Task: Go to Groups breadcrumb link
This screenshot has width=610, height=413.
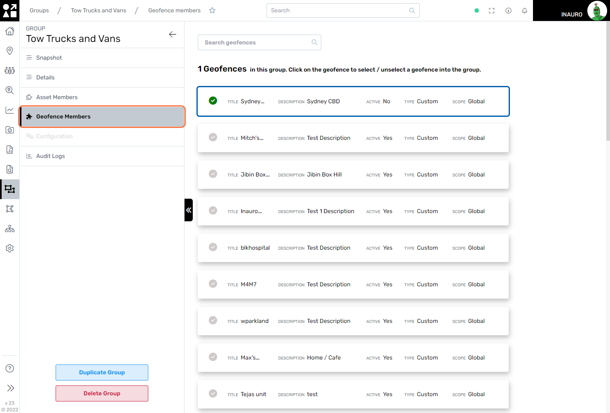Action: tap(39, 10)
